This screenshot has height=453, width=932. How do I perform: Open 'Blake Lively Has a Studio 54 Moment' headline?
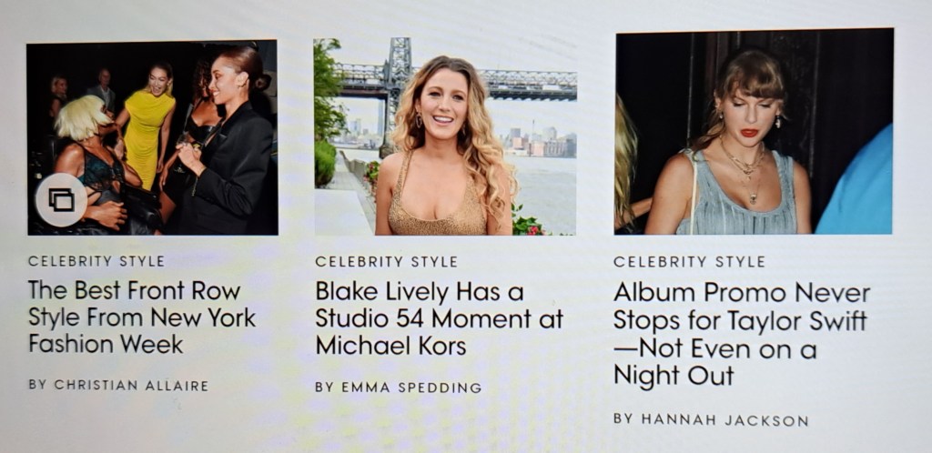tap(439, 318)
